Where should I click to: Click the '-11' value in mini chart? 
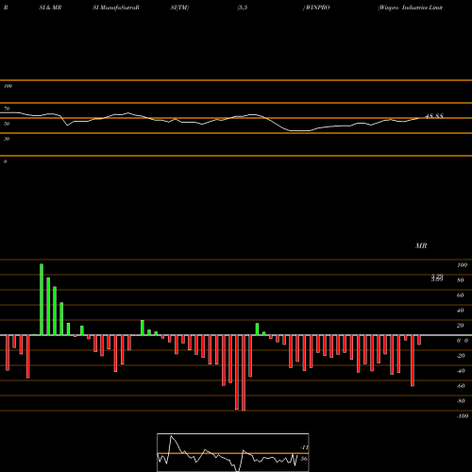click(304, 447)
